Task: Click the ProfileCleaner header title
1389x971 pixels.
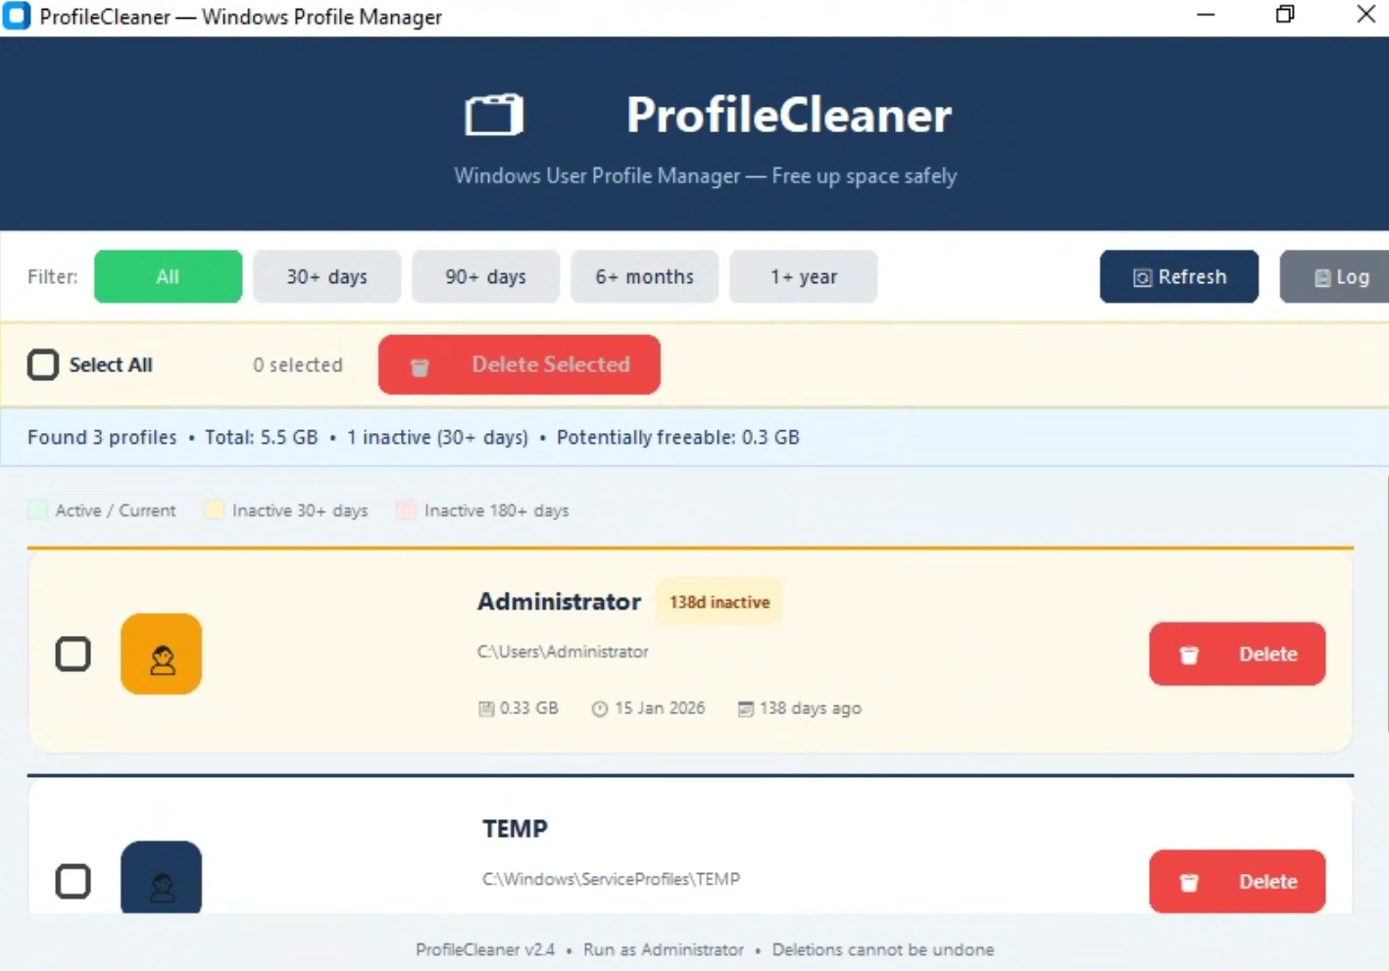Action: tap(789, 115)
